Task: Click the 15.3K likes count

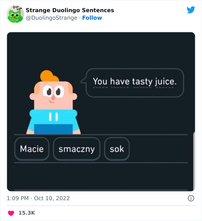Action: 27,213
